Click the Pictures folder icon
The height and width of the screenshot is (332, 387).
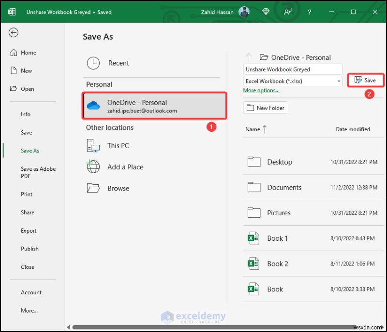254,212
